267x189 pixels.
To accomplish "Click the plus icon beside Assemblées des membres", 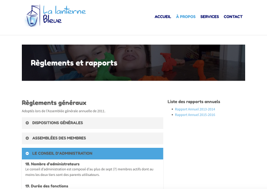I will [x=27, y=138].
